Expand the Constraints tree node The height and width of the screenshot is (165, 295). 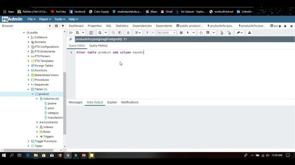click(37, 122)
